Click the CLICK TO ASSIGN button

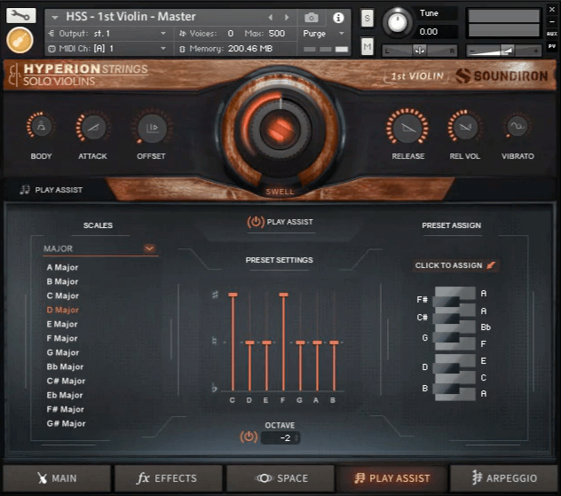tap(454, 265)
